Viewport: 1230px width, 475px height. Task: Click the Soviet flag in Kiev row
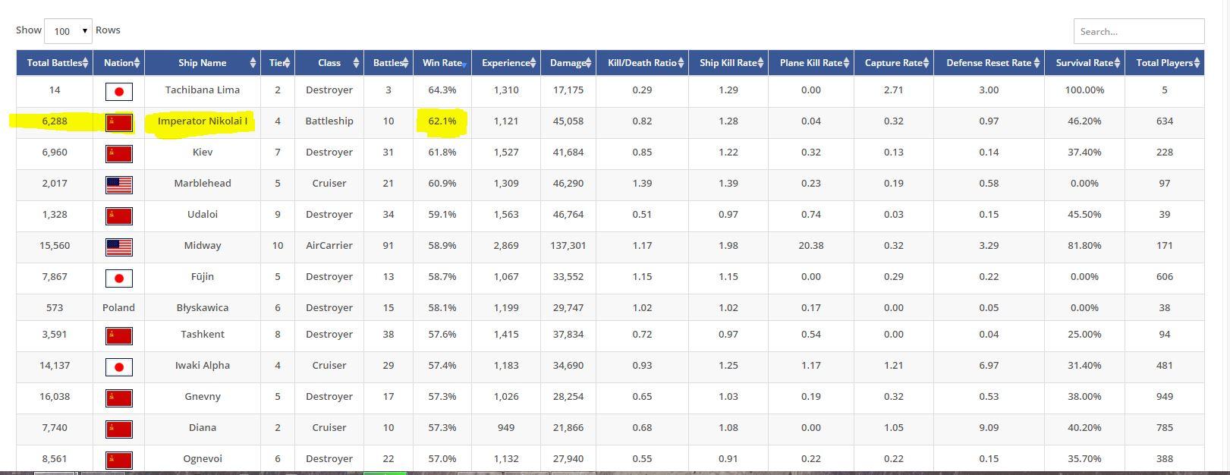click(x=118, y=154)
